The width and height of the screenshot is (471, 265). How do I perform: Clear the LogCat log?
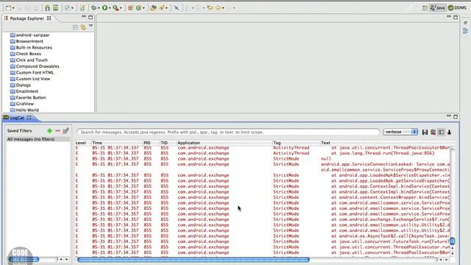[x=433, y=132]
